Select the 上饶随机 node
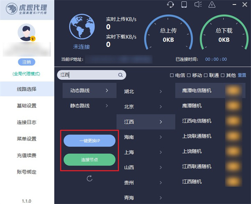This screenshot has width=251, height=204. click(x=210, y=151)
